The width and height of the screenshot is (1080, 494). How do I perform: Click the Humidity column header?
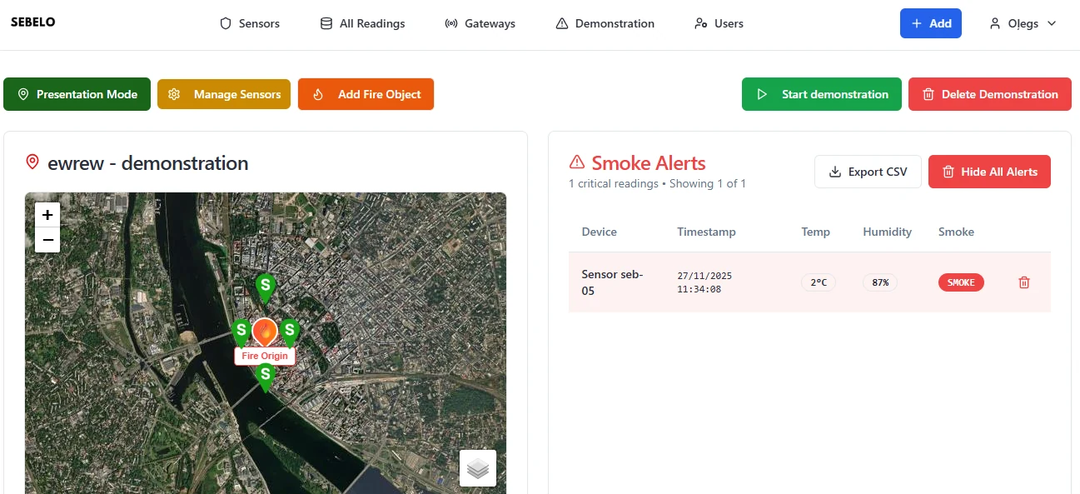pos(888,232)
